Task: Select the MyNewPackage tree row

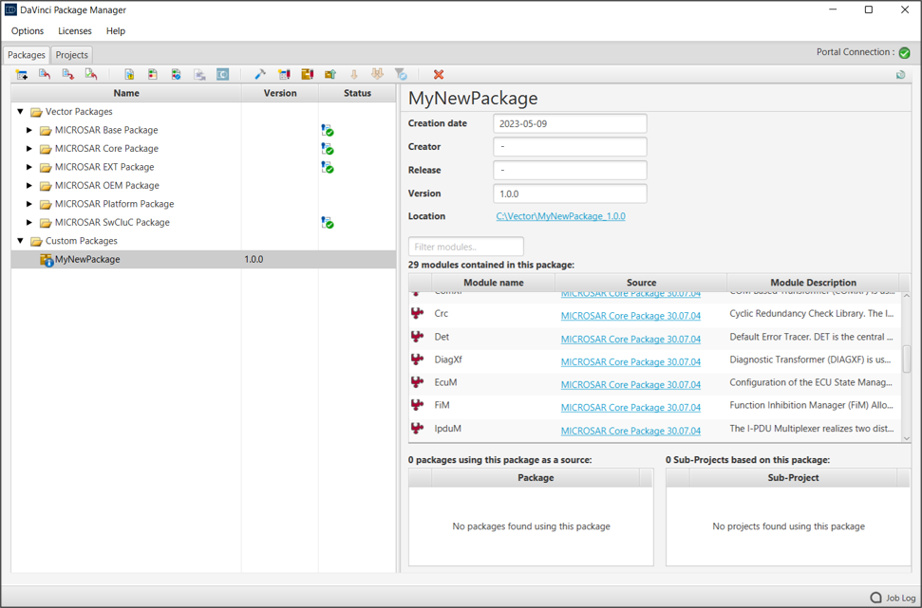Action: tap(203, 259)
